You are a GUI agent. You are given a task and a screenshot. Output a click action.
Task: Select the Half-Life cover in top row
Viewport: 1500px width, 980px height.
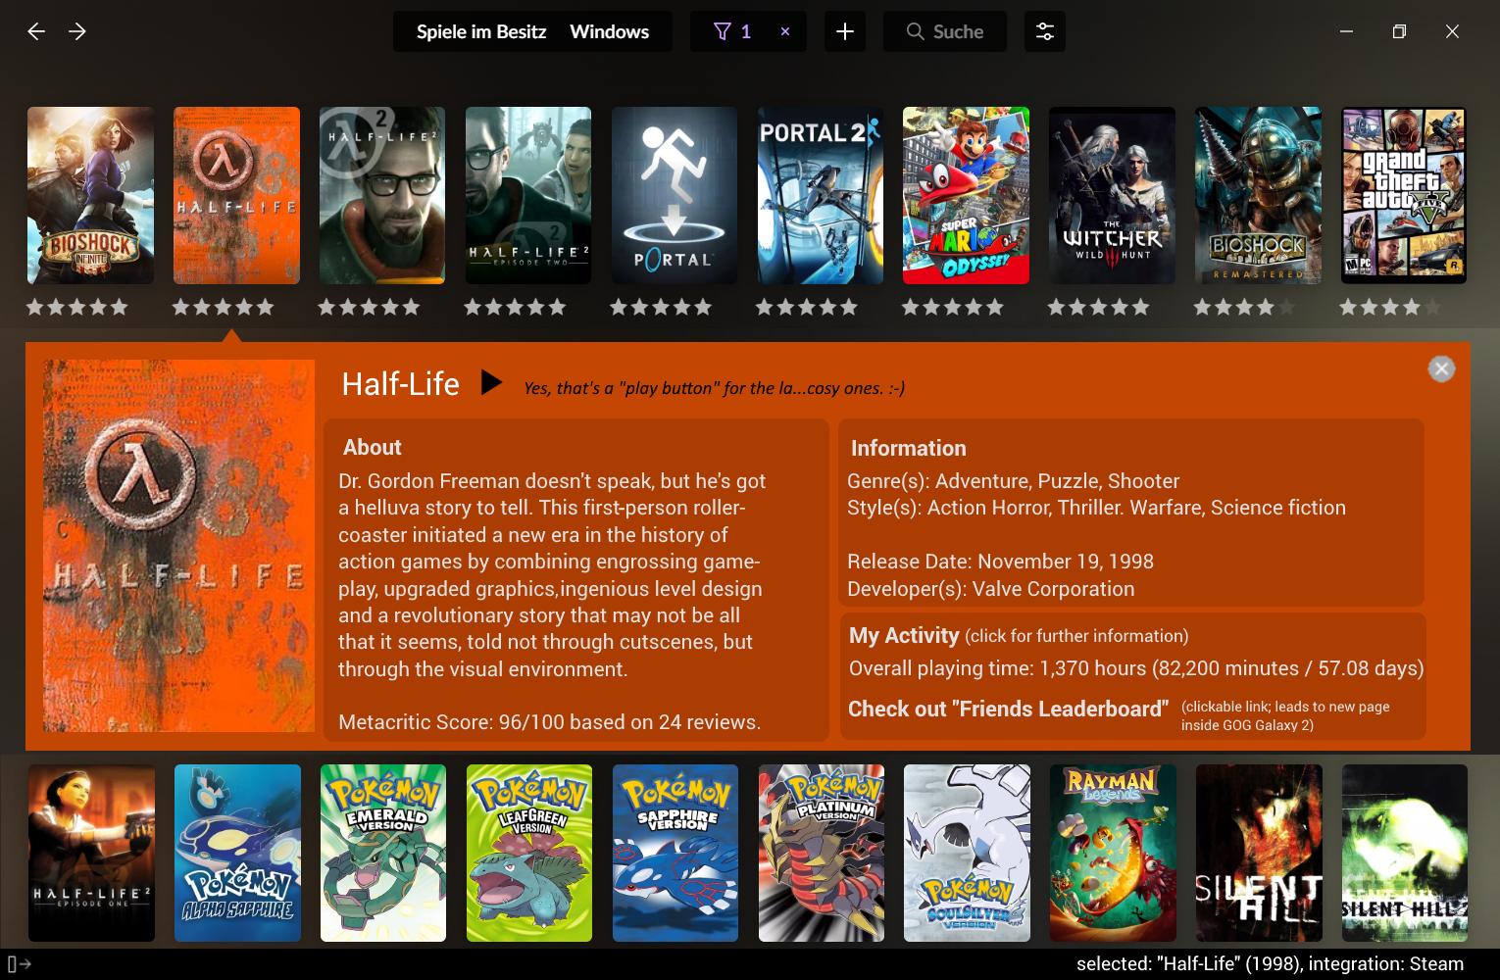click(x=236, y=195)
